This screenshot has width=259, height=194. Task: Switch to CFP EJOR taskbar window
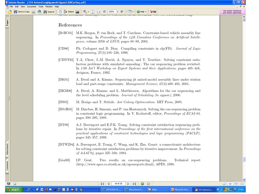[112, 190]
